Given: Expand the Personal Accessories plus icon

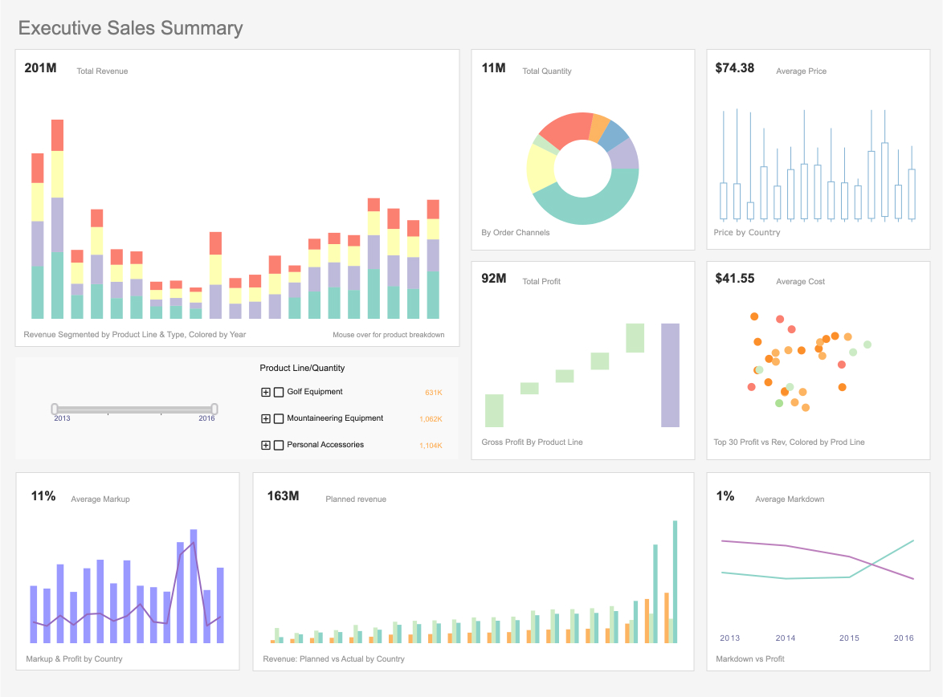Looking at the screenshot, I should tap(265, 445).
